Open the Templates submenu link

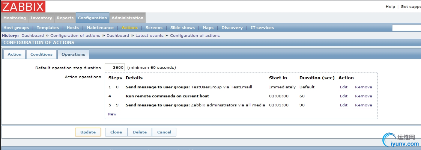pos(48,28)
